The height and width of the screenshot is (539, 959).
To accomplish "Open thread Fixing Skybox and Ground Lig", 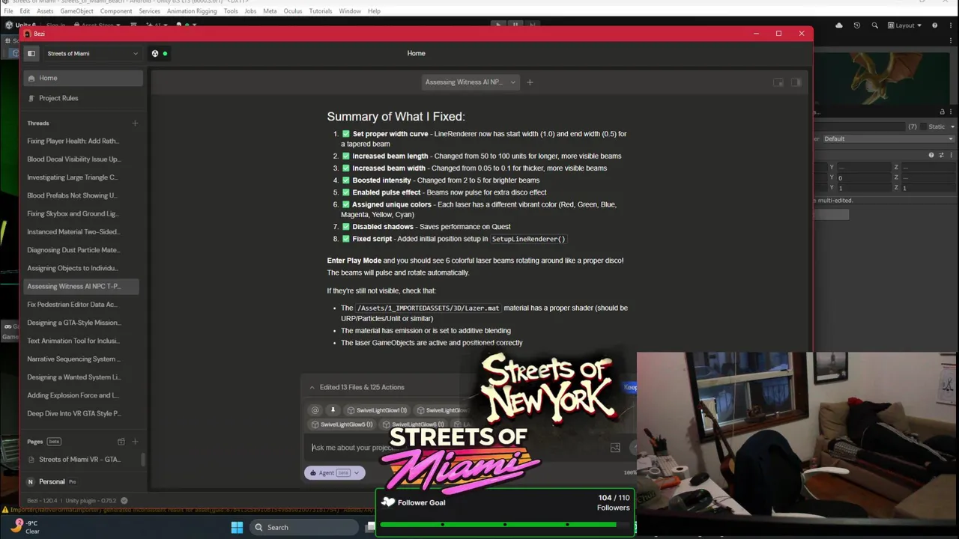I will click(73, 213).
